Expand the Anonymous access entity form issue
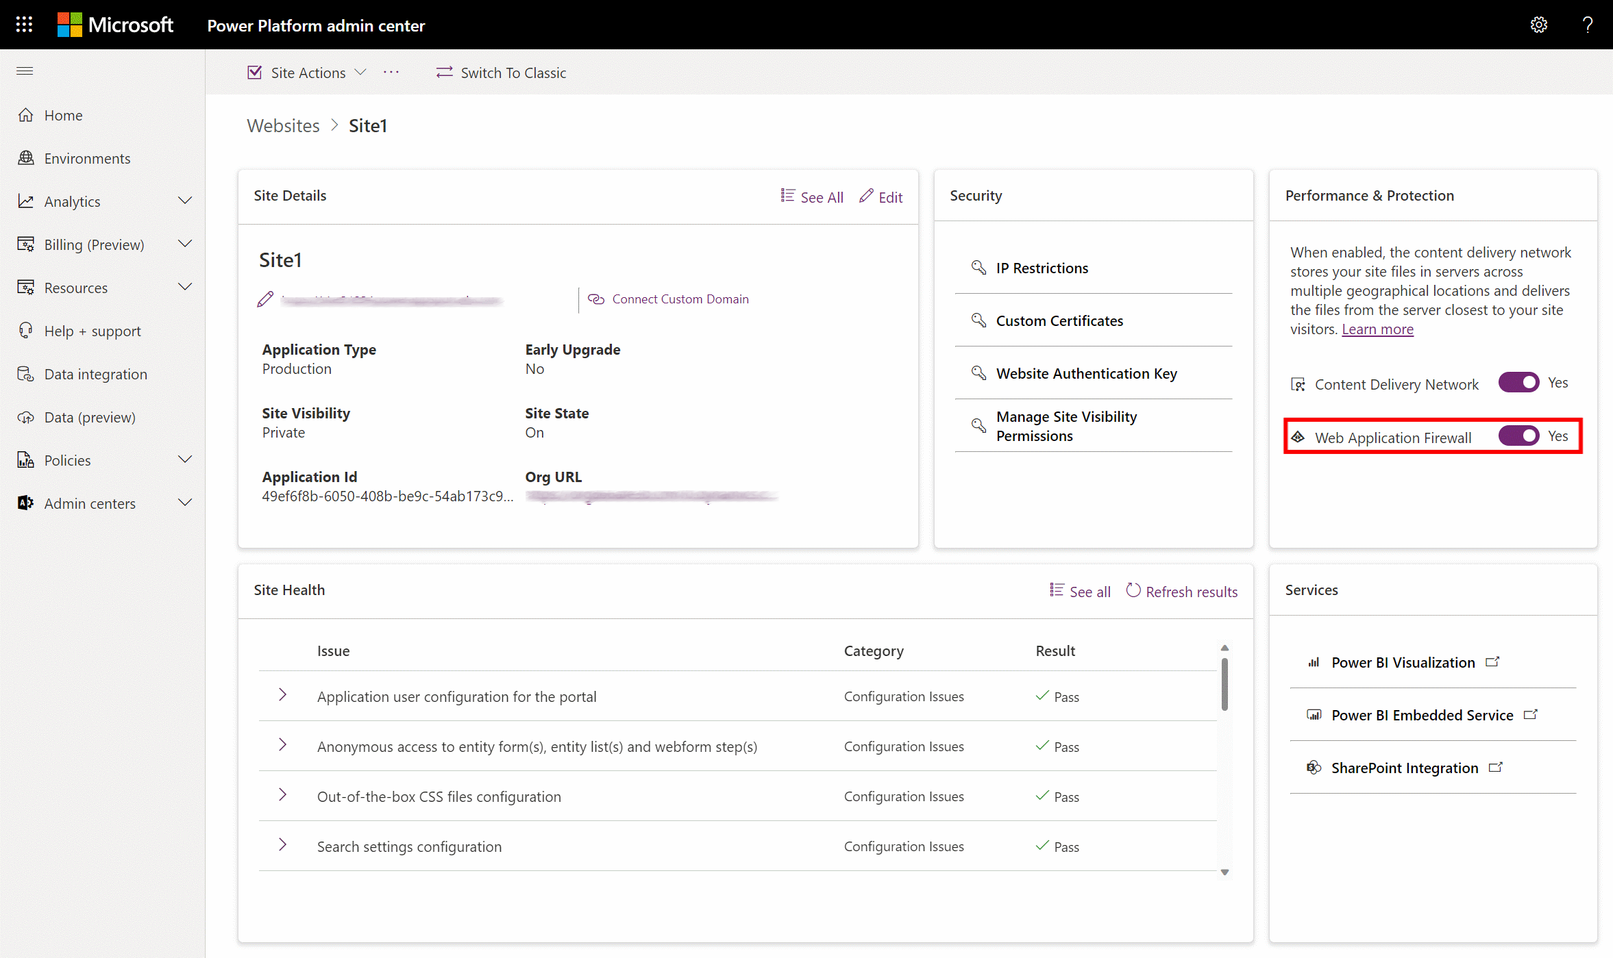The image size is (1613, 958). pos(282,746)
